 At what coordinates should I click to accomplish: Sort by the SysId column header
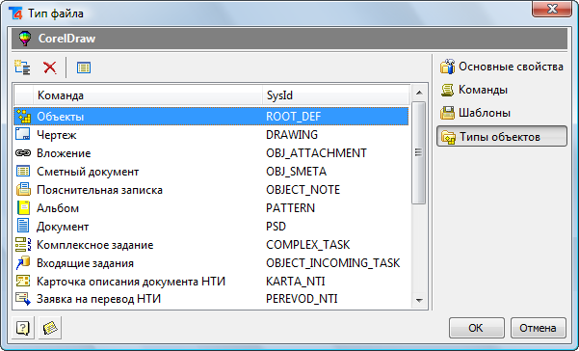[335, 95]
